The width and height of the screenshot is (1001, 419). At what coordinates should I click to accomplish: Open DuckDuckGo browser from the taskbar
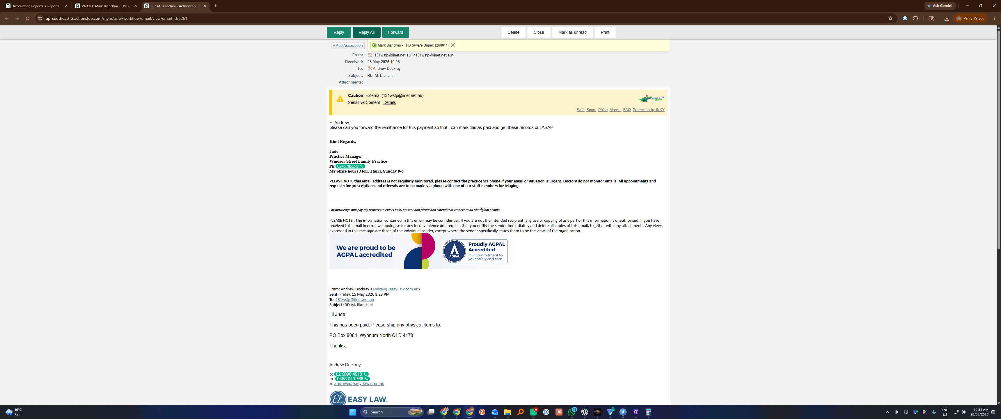pos(482,412)
